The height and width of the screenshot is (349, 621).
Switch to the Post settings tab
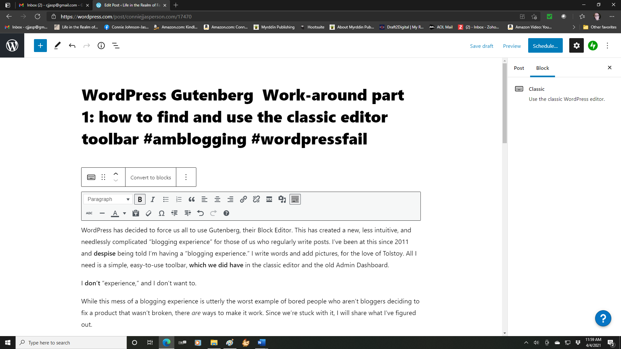pos(519,68)
